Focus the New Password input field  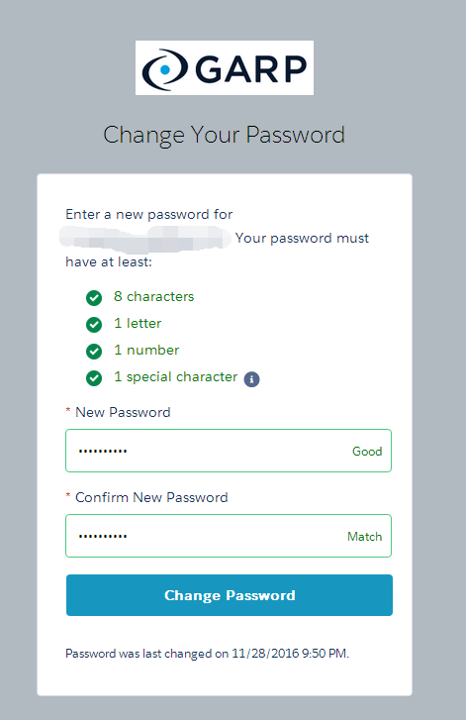(x=229, y=451)
